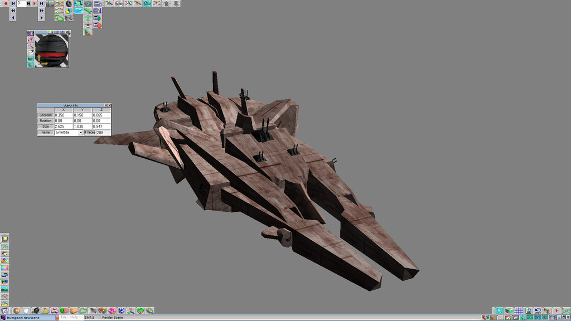Click the Location X value field
This screenshot has width=571, height=321.
tap(64, 115)
